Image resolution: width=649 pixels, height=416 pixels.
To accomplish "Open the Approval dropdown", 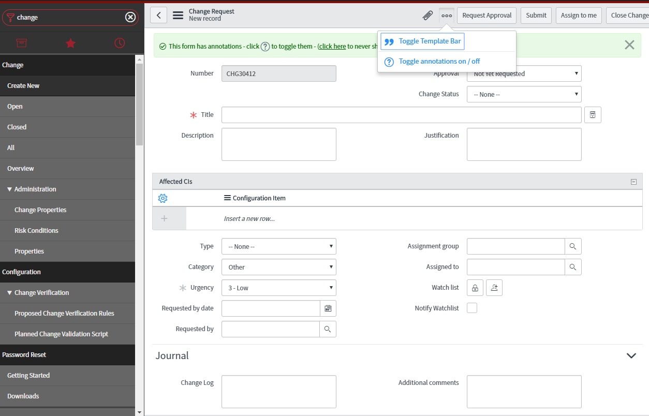I will (x=524, y=73).
